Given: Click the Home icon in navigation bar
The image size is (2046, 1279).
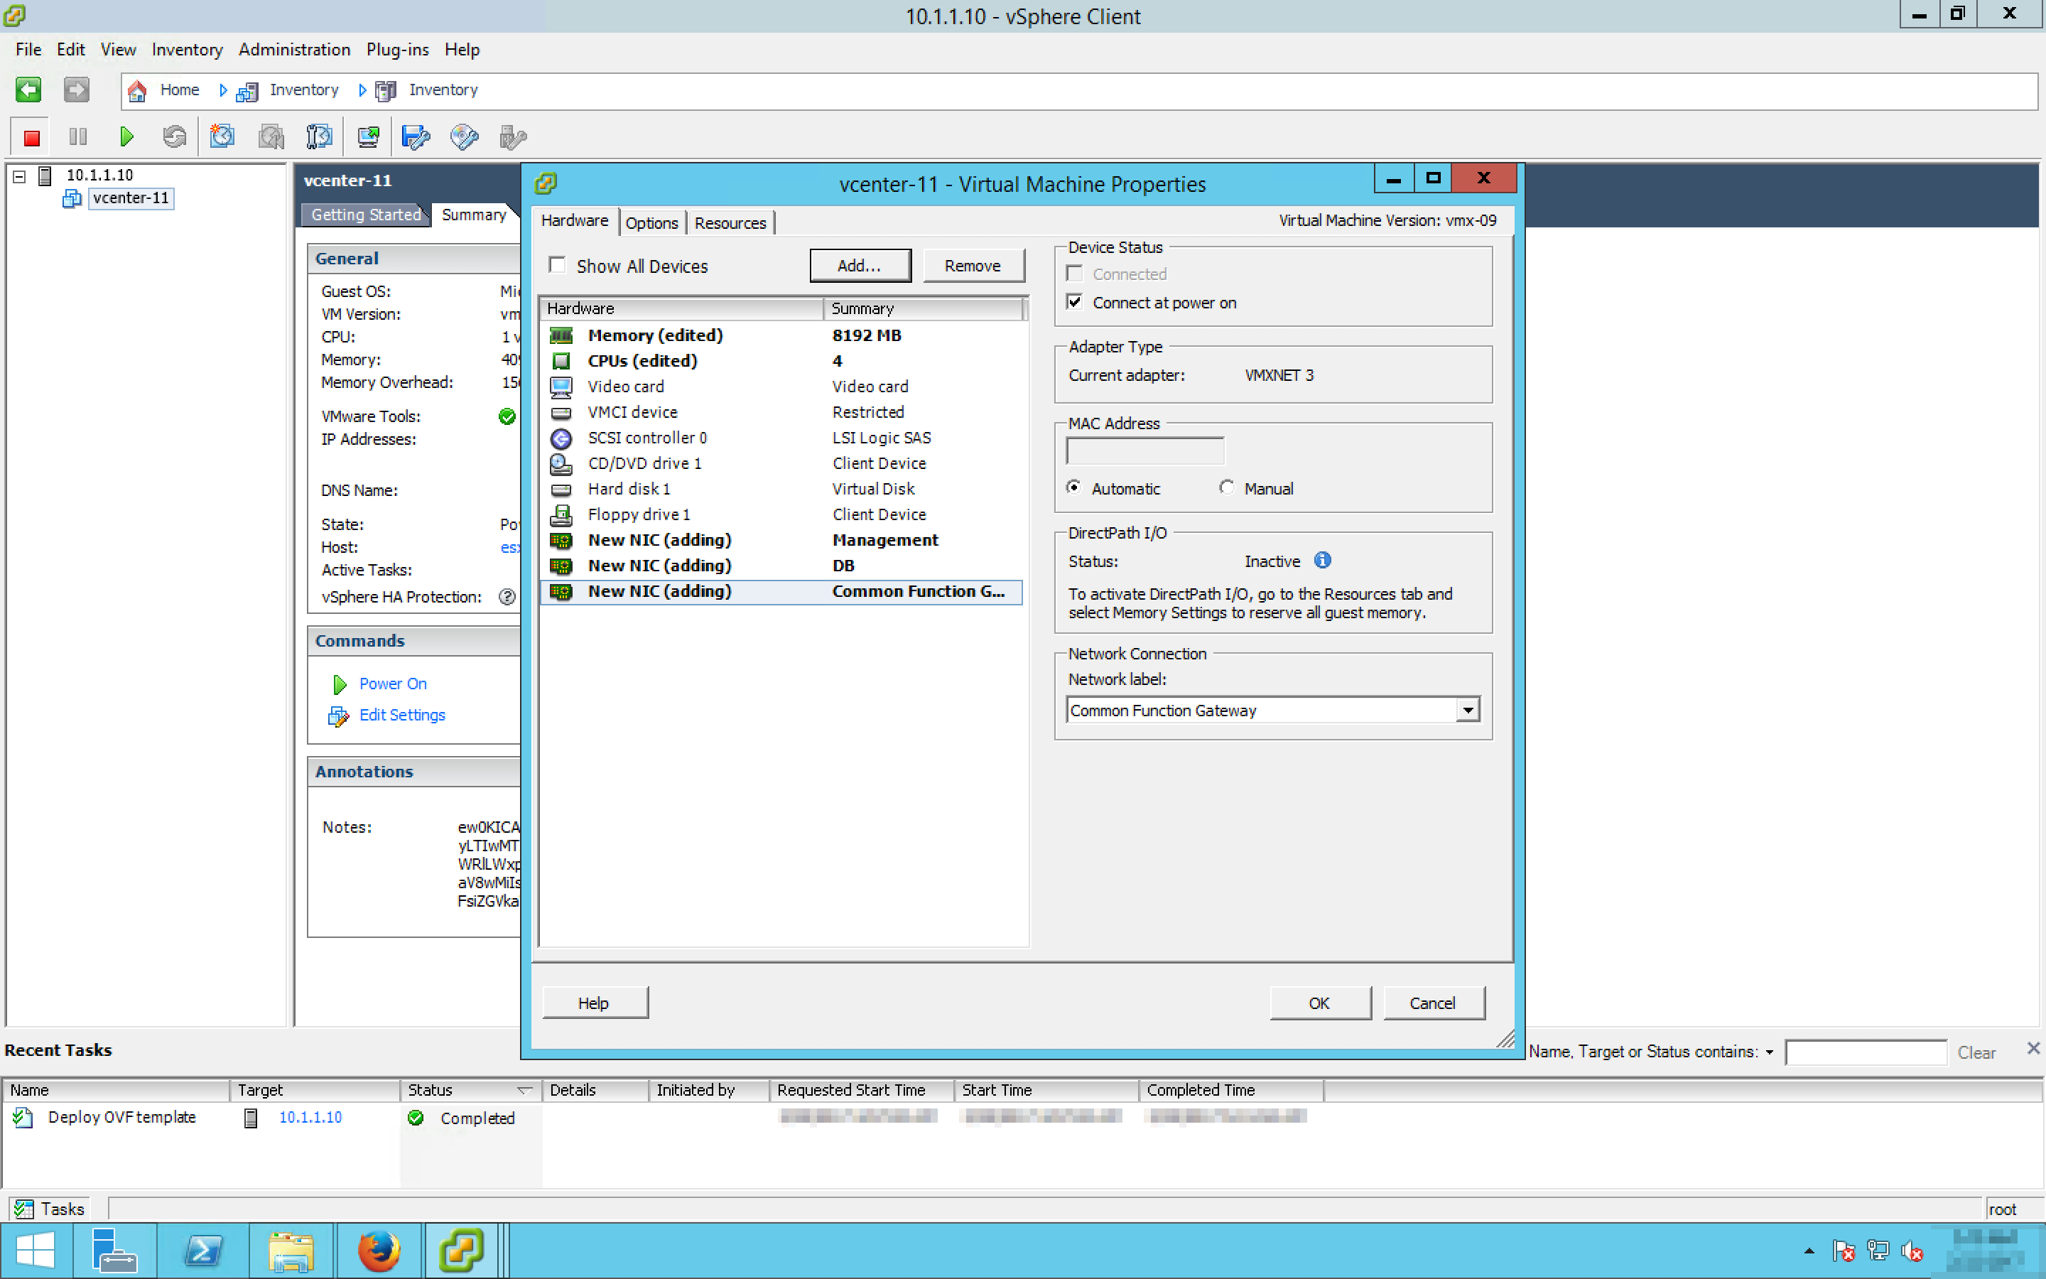Looking at the screenshot, I should click(138, 90).
